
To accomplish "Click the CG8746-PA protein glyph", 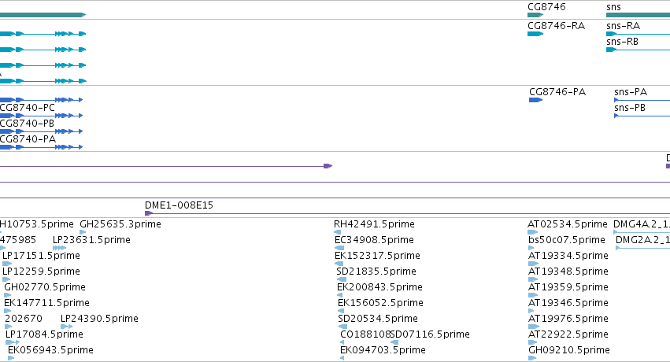I will (535, 100).
